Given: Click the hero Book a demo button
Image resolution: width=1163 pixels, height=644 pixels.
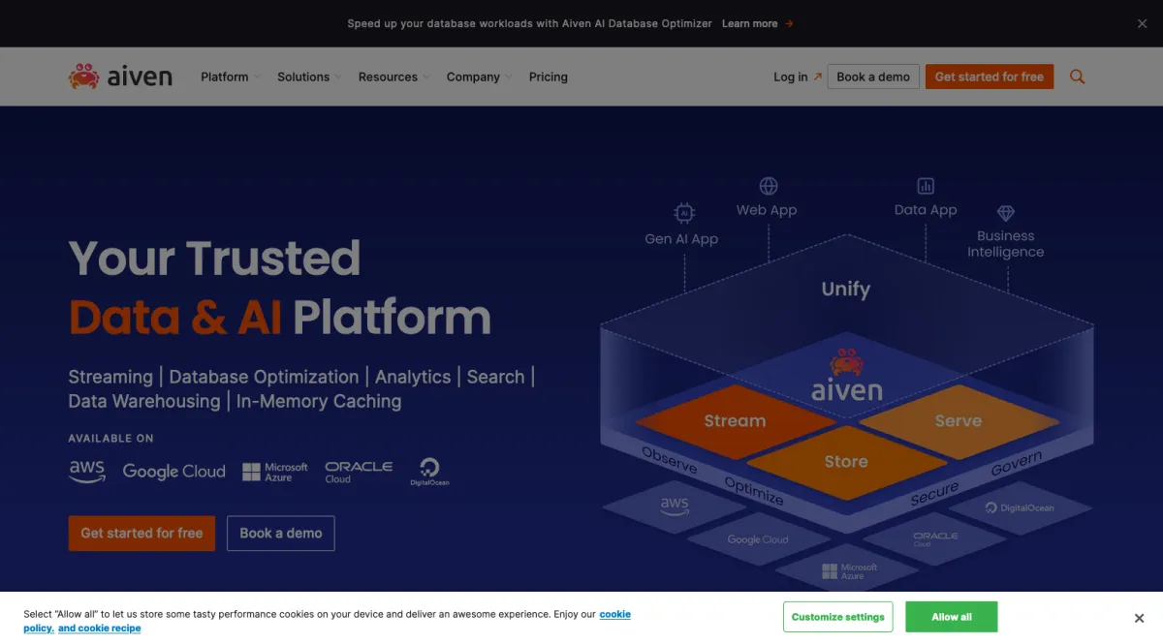Looking at the screenshot, I should pyautogui.click(x=281, y=533).
